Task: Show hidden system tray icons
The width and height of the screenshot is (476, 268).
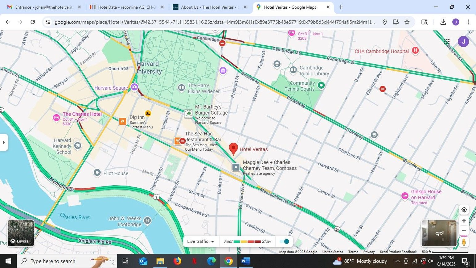Action: click(x=397, y=261)
